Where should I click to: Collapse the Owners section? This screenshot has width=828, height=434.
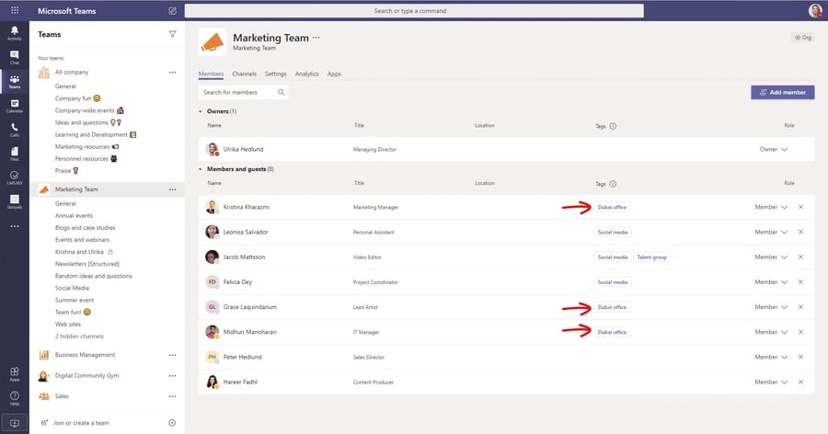201,111
